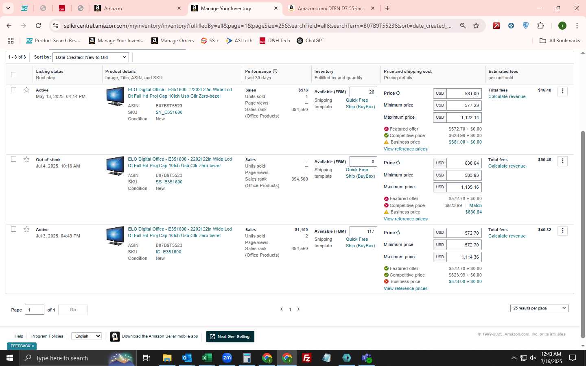Click price refresh icon in IG_E351600 row
This screenshot has height=366, width=586.
[x=398, y=233]
